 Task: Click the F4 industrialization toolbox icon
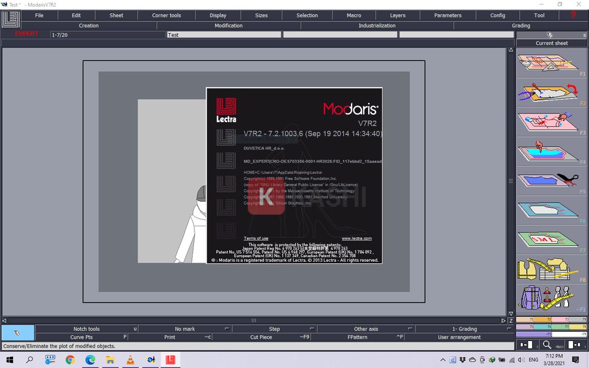pyautogui.click(x=550, y=152)
